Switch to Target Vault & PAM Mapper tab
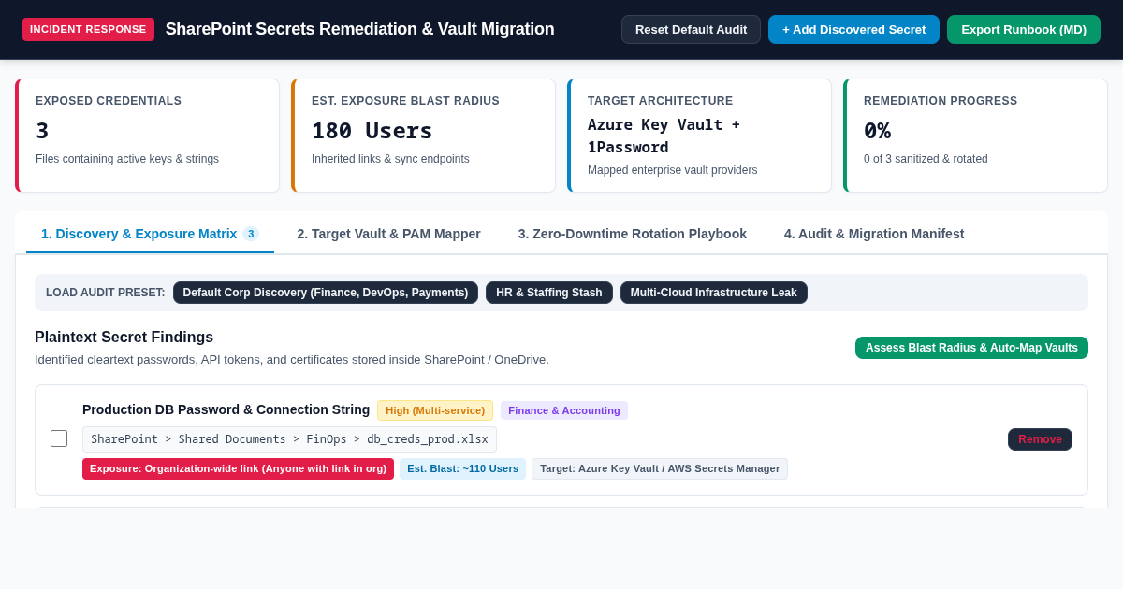 pos(388,234)
